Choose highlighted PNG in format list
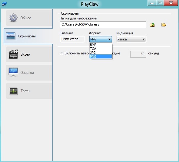This screenshot has width=179, height=162. click(x=101, y=57)
